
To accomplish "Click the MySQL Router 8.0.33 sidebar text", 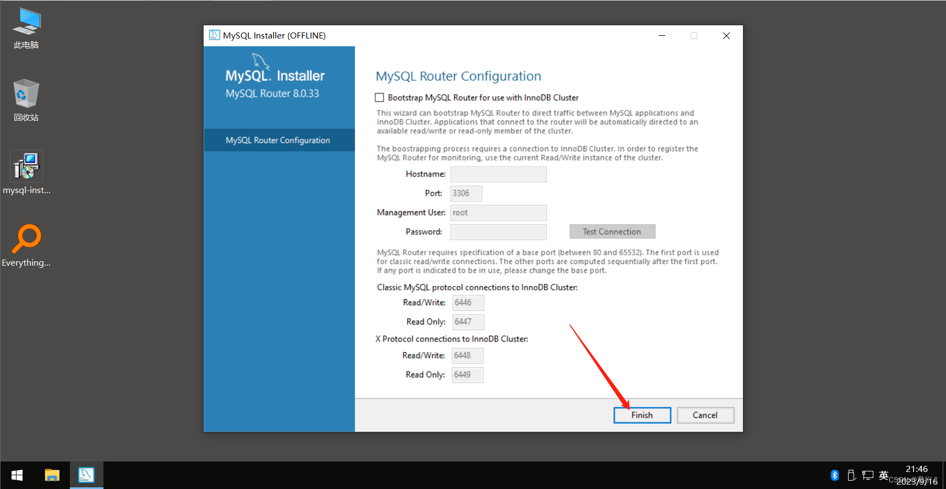I will coord(272,94).
